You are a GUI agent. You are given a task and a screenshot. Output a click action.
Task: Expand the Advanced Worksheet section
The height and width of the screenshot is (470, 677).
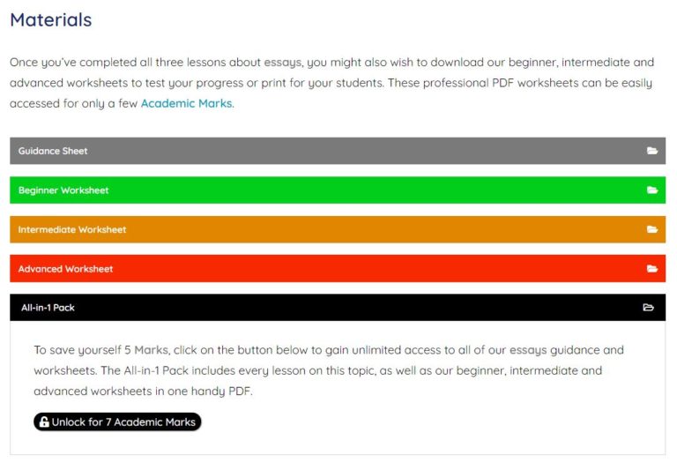[x=338, y=269]
